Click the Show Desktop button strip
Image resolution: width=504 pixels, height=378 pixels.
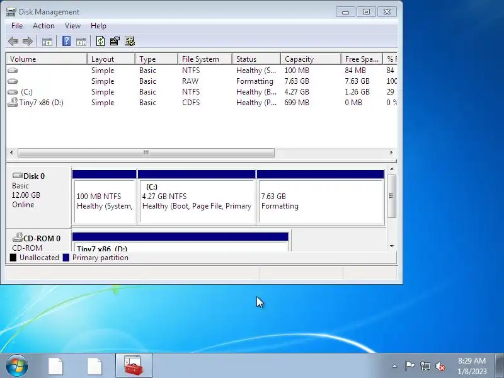point(499,366)
